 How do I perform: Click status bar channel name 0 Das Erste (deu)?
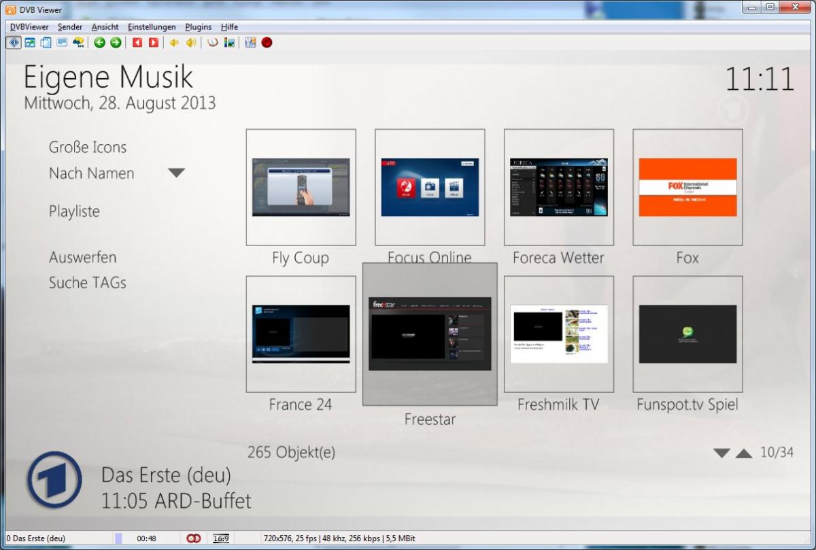click(x=35, y=538)
